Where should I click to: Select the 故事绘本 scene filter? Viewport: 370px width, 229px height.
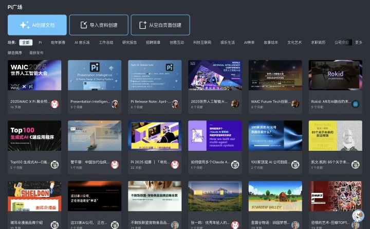(x=271, y=43)
